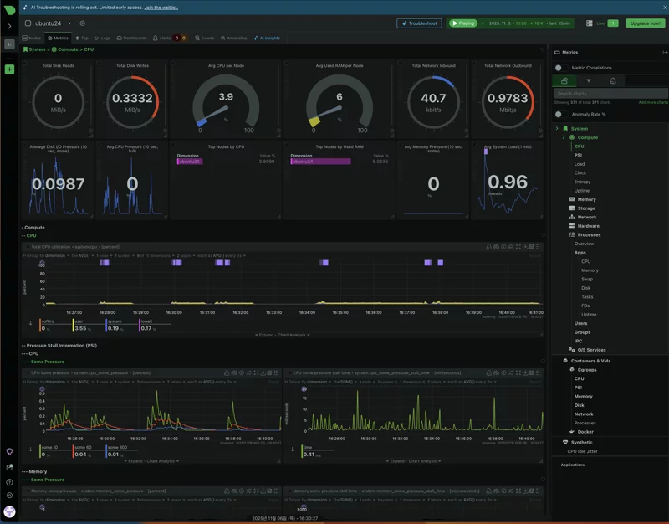Screen dimensions: 669x524
Task: Click the Netdata logo in the sidebar
Action: click(x=9, y=9)
